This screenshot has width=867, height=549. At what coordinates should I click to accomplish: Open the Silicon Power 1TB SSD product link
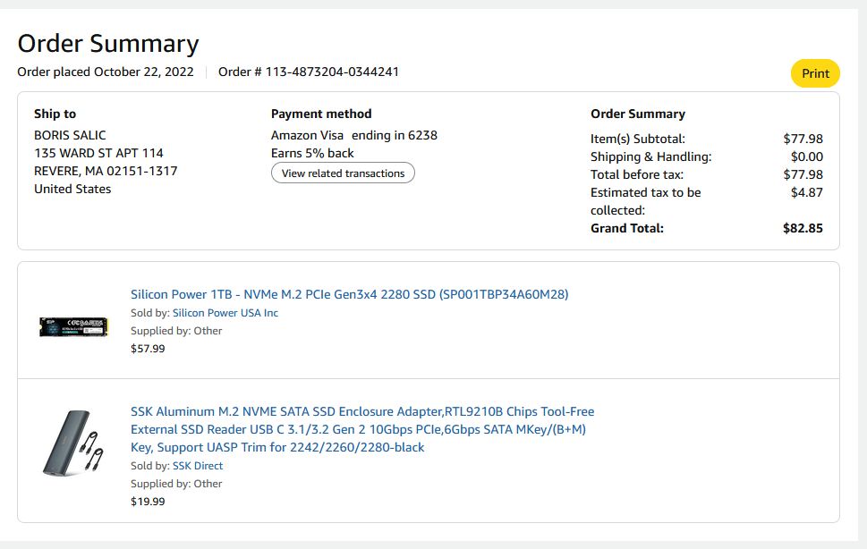pos(349,294)
